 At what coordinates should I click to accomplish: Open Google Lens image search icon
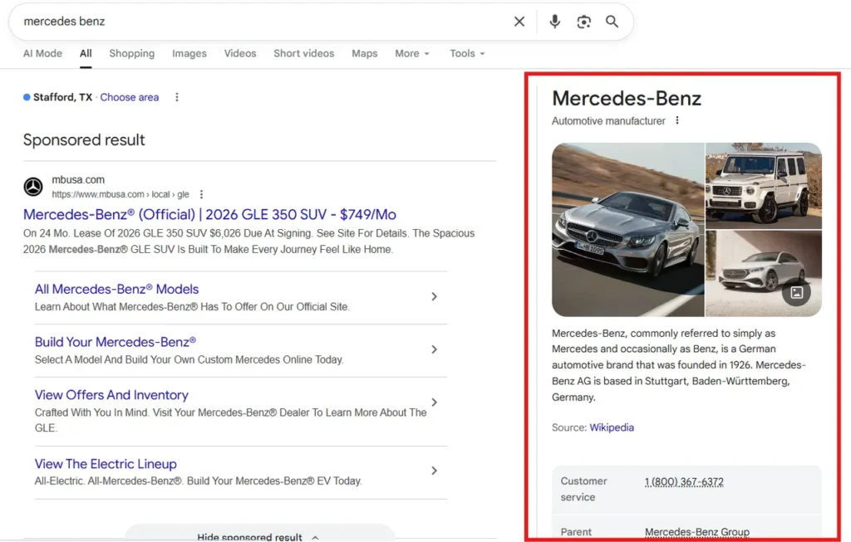[583, 22]
